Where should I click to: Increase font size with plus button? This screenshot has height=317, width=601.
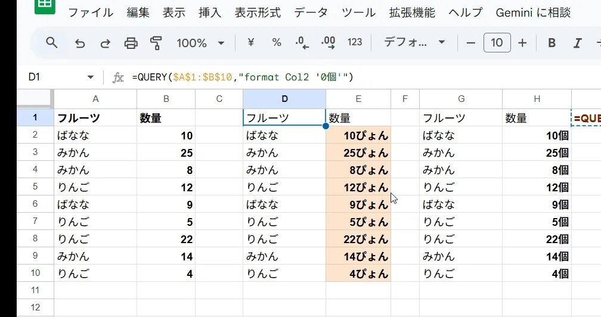tap(522, 43)
